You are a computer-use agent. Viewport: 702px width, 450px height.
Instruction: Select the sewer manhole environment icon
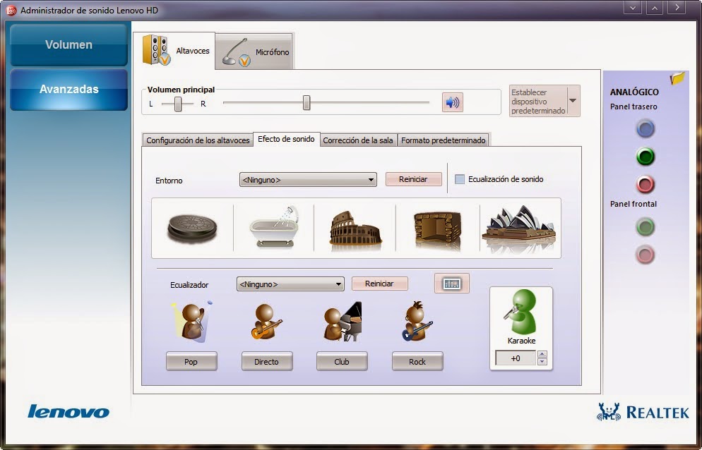coord(192,229)
